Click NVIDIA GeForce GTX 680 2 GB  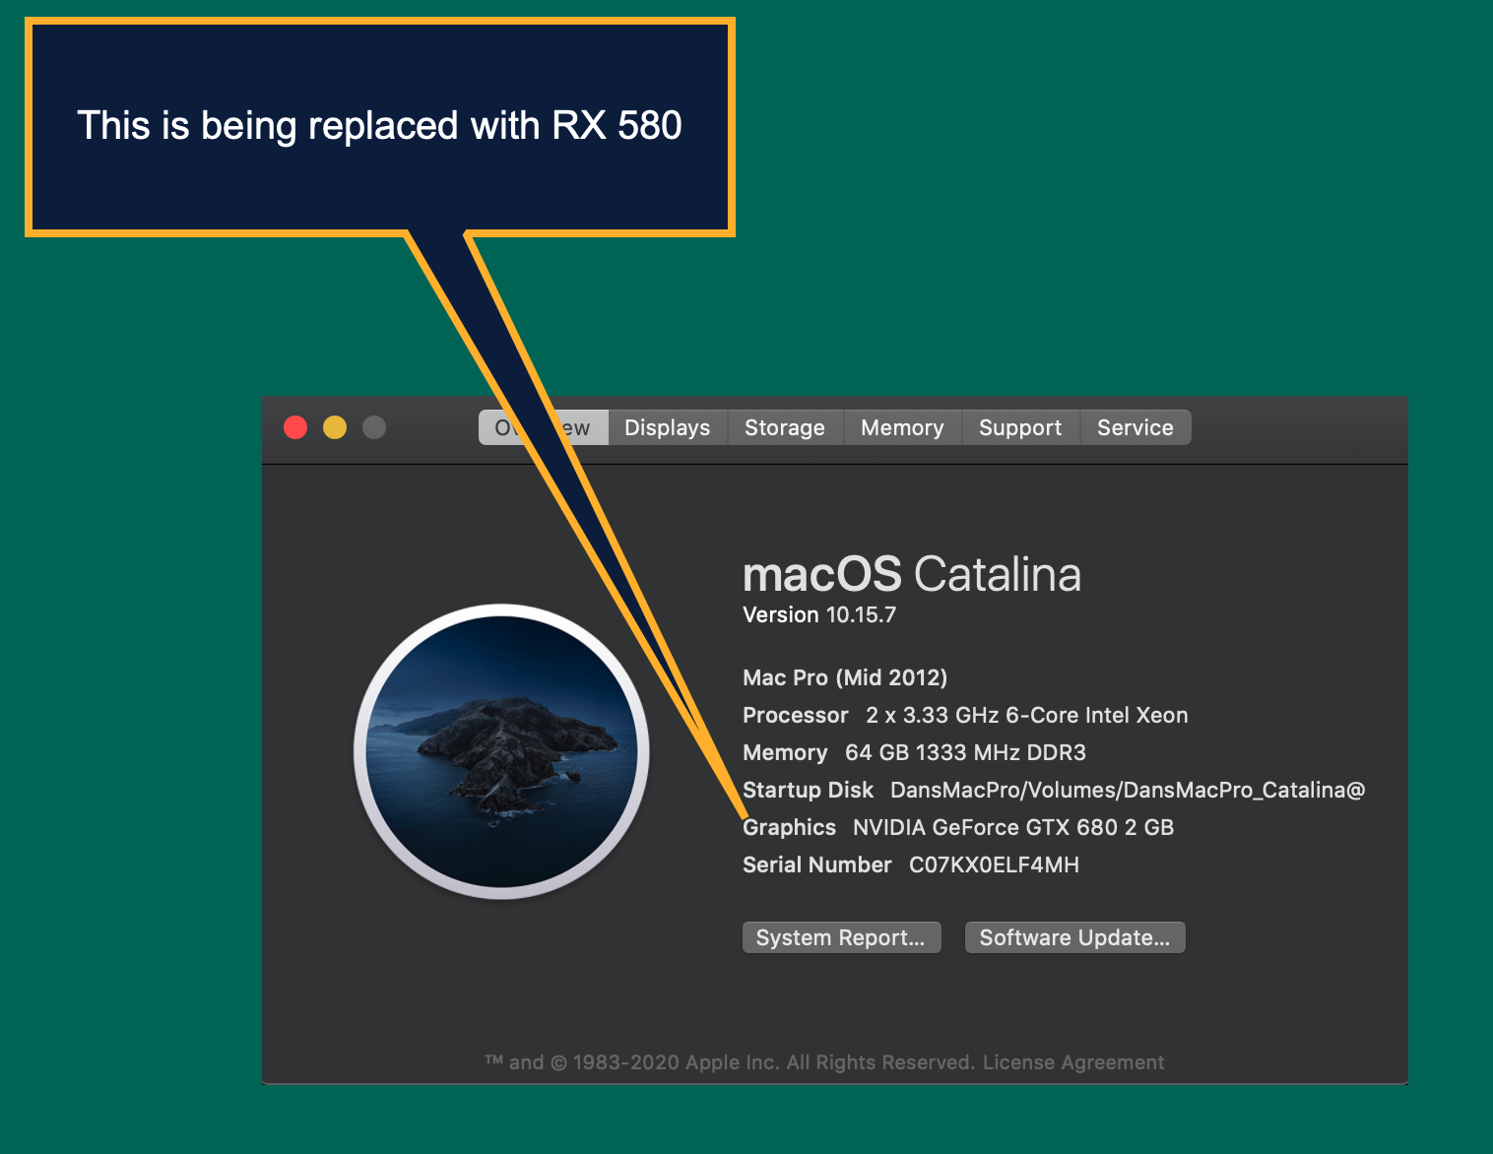tap(1013, 827)
